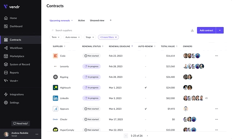The image size is (232, 139).
Task: Click the Integrations lightning icon
Action: coord(6,94)
